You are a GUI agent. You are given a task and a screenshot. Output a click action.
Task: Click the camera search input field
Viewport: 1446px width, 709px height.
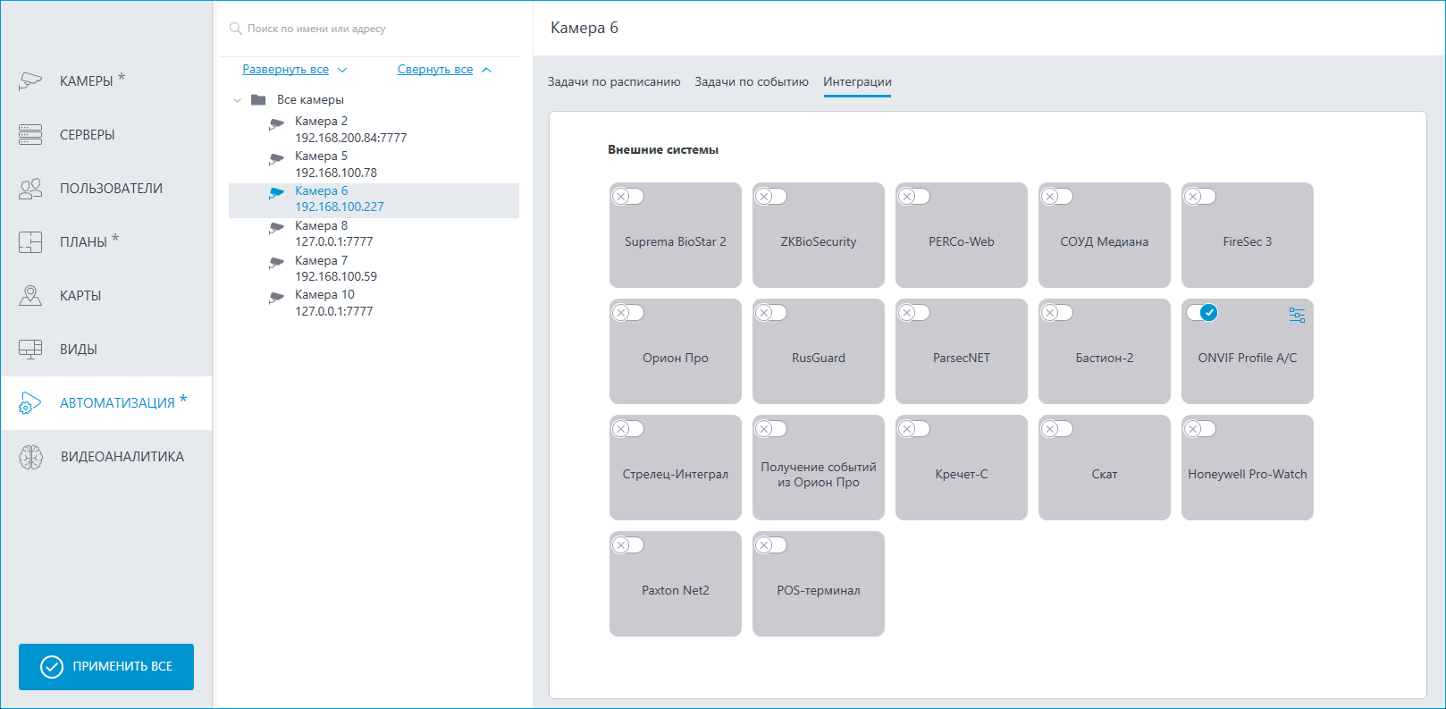click(370, 29)
